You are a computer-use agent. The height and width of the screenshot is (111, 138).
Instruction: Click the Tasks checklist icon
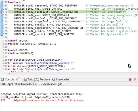25,79
